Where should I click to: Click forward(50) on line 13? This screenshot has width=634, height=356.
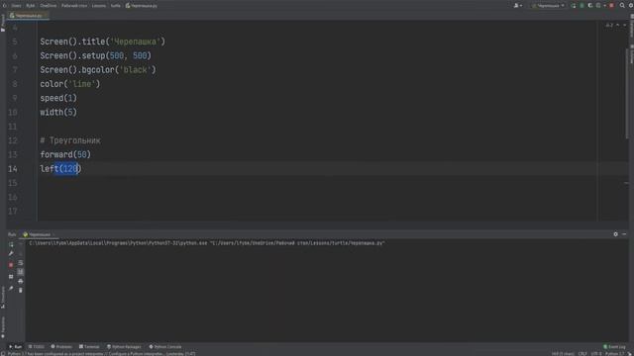click(65, 154)
